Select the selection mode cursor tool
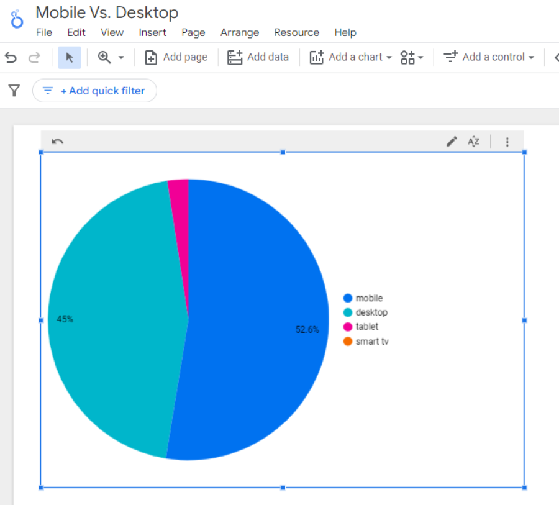The height and width of the screenshot is (505, 559). pyautogui.click(x=69, y=57)
